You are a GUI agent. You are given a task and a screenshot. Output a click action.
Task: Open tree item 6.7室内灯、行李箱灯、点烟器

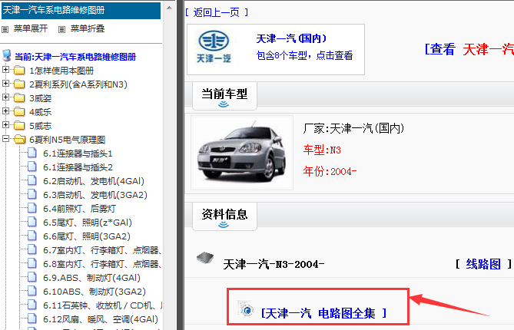(102, 250)
